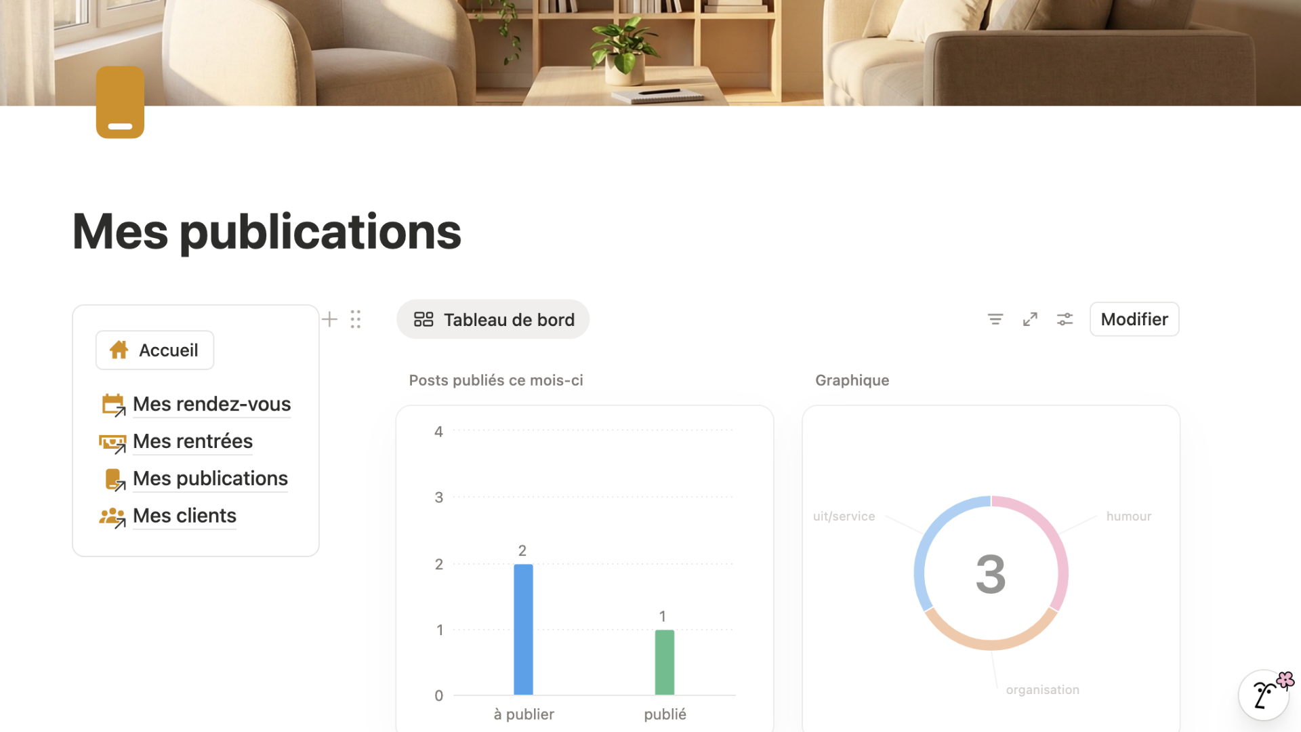Go to the Mes clients page link
The image size is (1301, 732).
point(184,516)
